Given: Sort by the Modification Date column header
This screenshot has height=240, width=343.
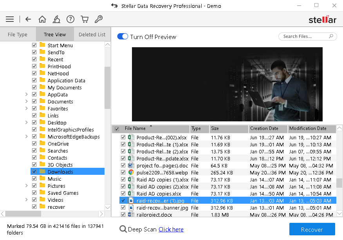Looking at the screenshot, I should (312, 129).
